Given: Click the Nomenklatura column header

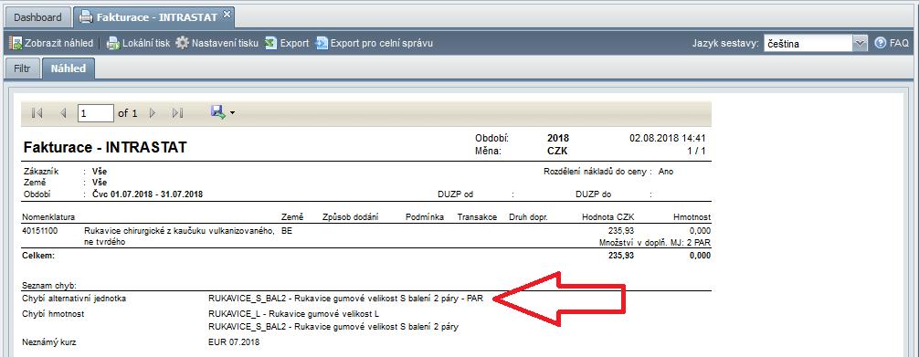Looking at the screenshot, I should pyautogui.click(x=49, y=217).
